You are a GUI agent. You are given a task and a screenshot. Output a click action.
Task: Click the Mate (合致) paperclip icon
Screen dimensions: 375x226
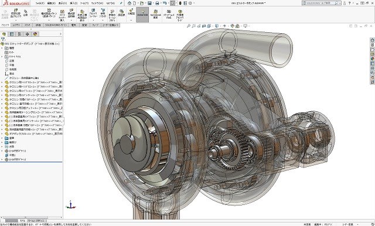point(26,13)
